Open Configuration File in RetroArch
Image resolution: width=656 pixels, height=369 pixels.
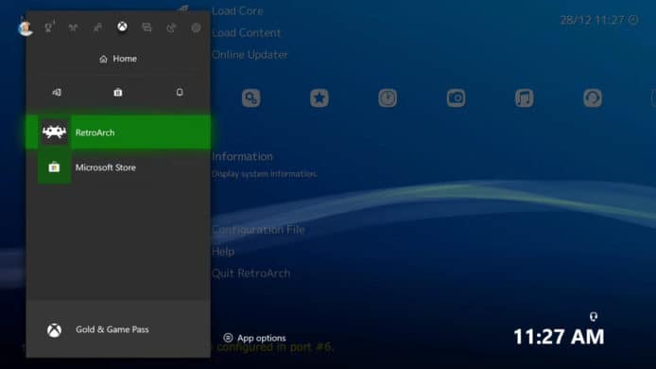(x=258, y=230)
